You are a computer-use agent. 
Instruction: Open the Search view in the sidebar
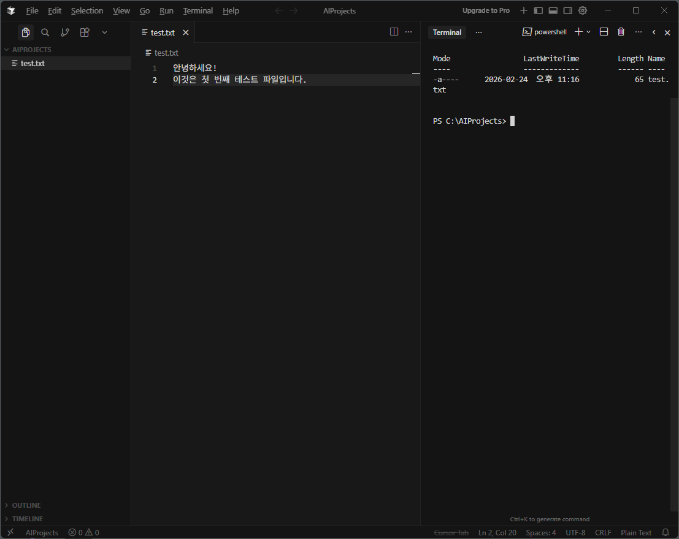pyautogui.click(x=45, y=32)
